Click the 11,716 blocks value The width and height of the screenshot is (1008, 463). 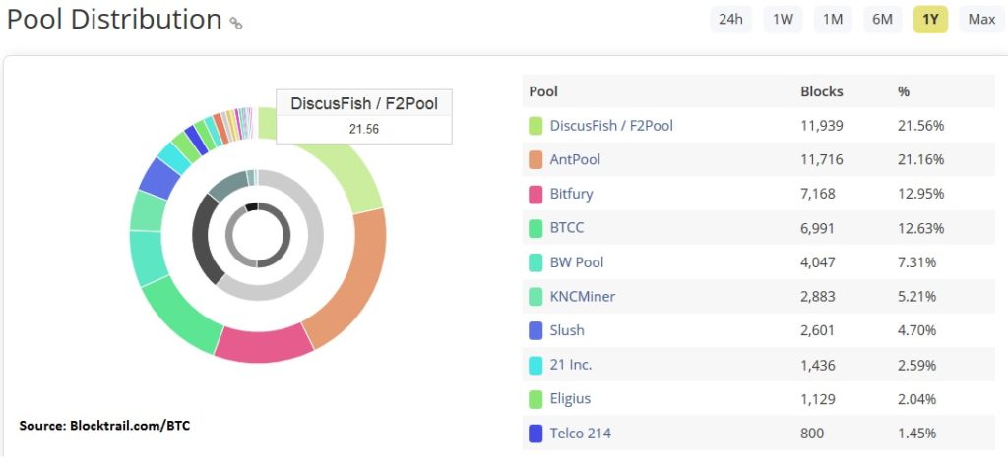(821, 159)
